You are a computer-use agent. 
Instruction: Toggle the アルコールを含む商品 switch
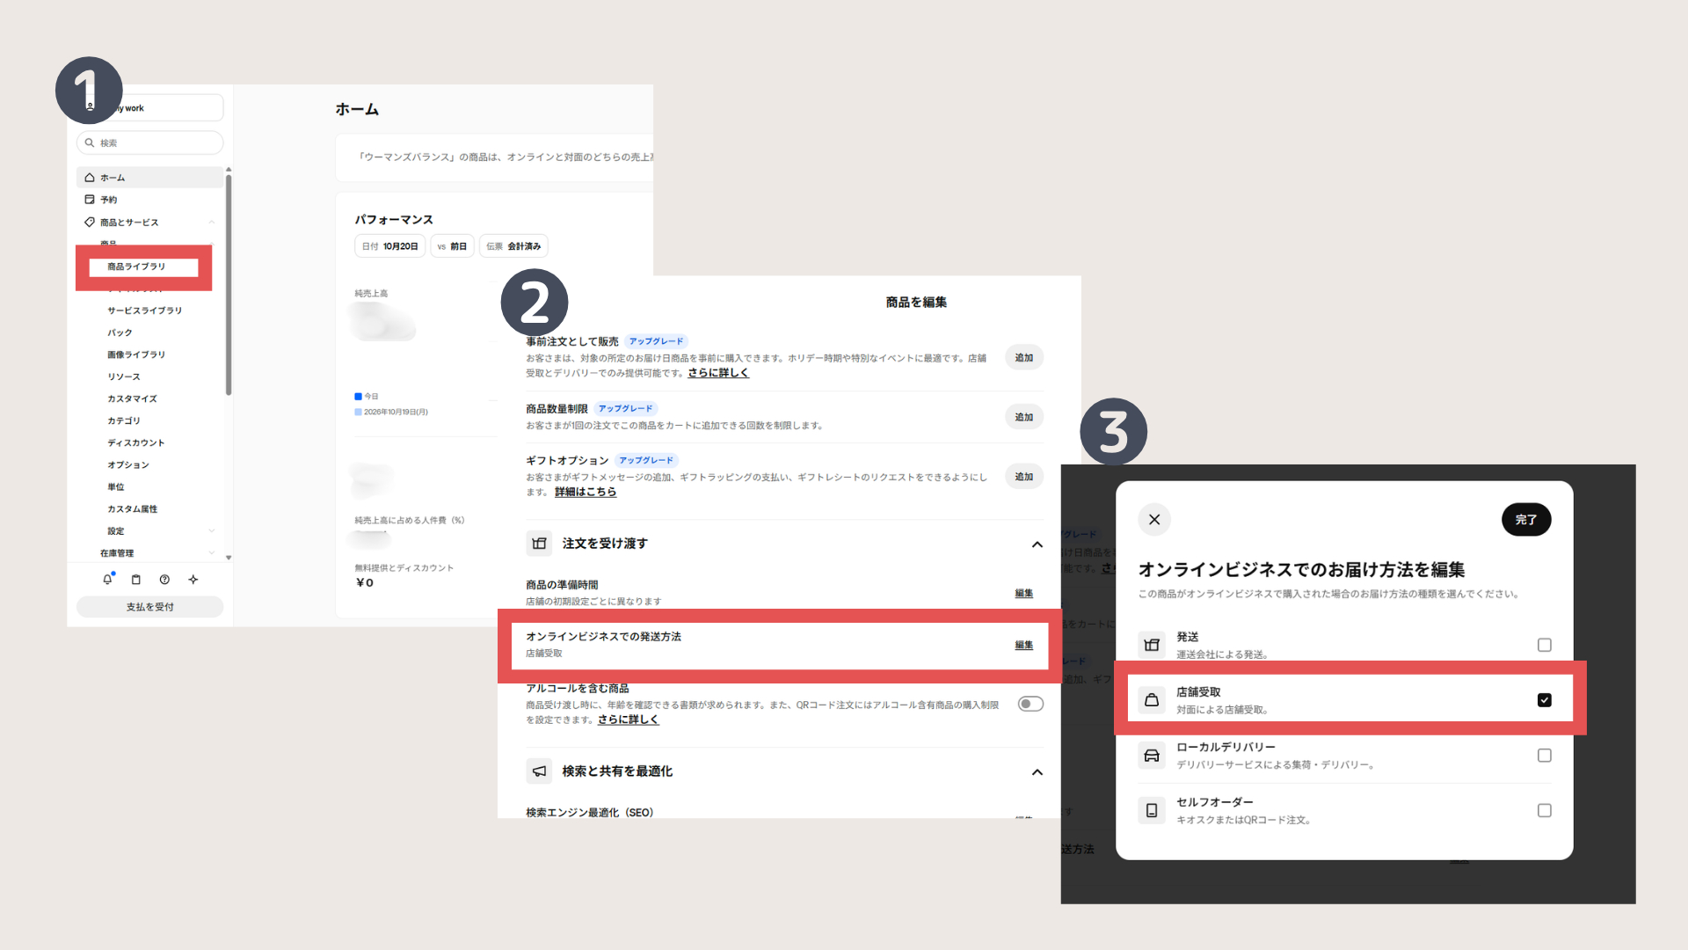1030,704
